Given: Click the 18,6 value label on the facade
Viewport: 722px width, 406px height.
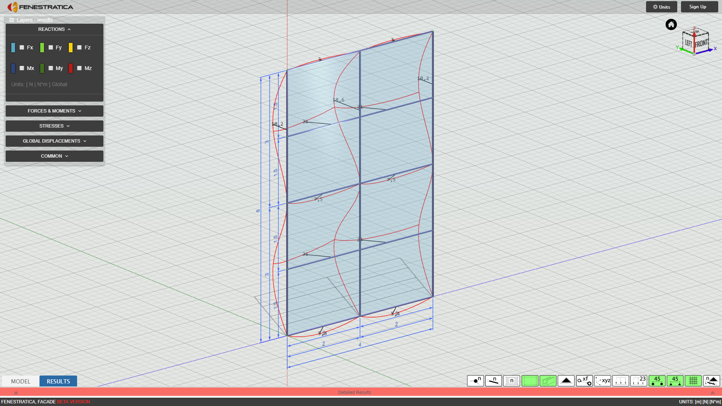Looking at the screenshot, I should click(338, 100).
